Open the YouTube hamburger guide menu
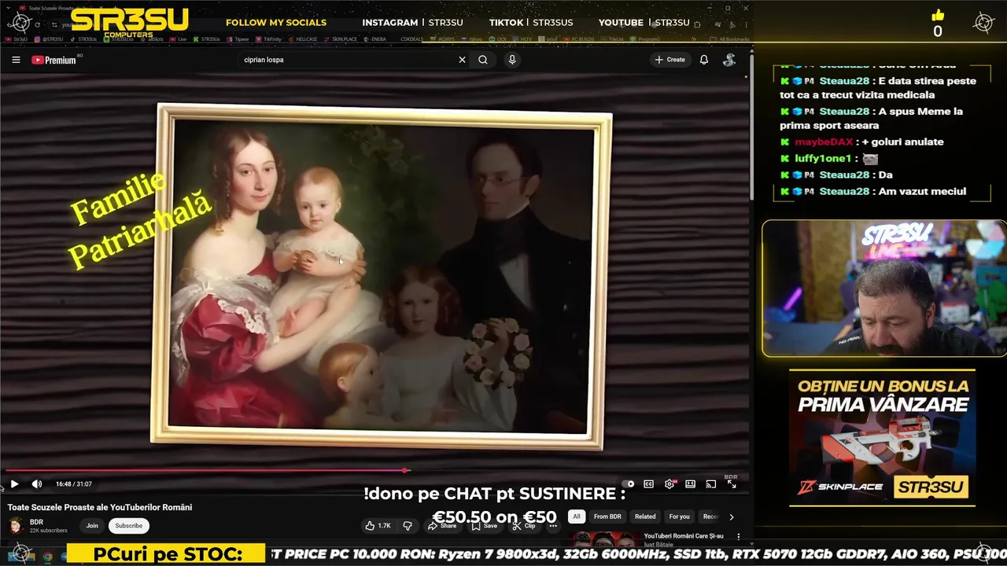 [x=16, y=60]
